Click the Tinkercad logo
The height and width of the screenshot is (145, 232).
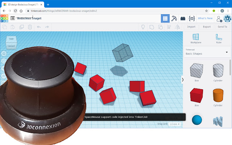[x=4, y=18]
